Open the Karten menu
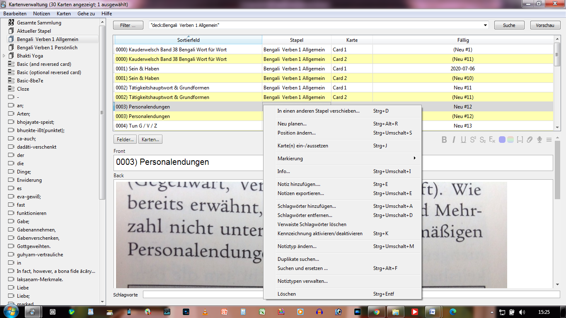The height and width of the screenshot is (318, 566). [64, 14]
